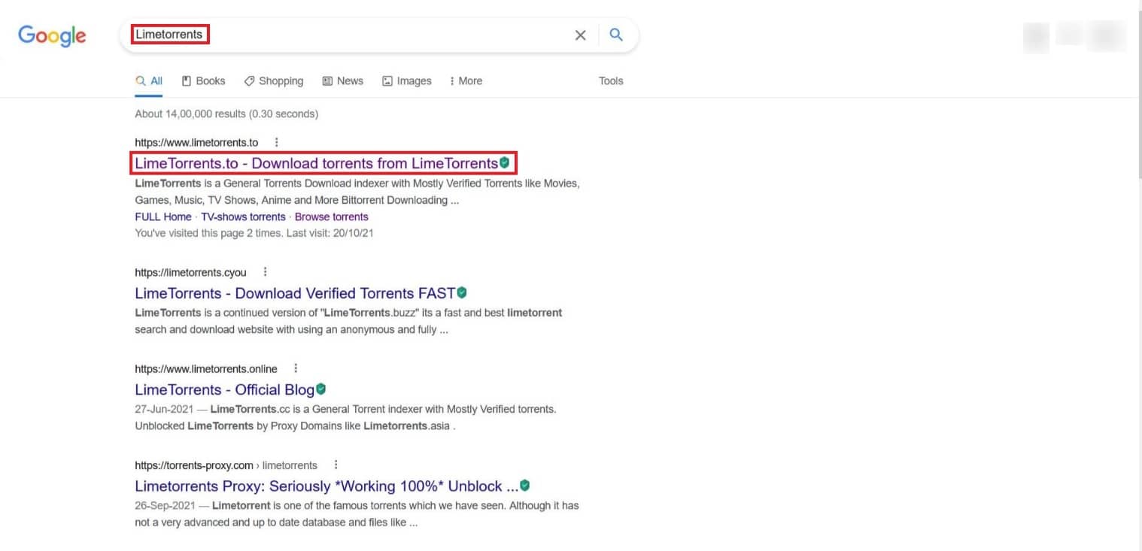The image size is (1142, 551).
Task: Select the All tab
Action: point(149,81)
